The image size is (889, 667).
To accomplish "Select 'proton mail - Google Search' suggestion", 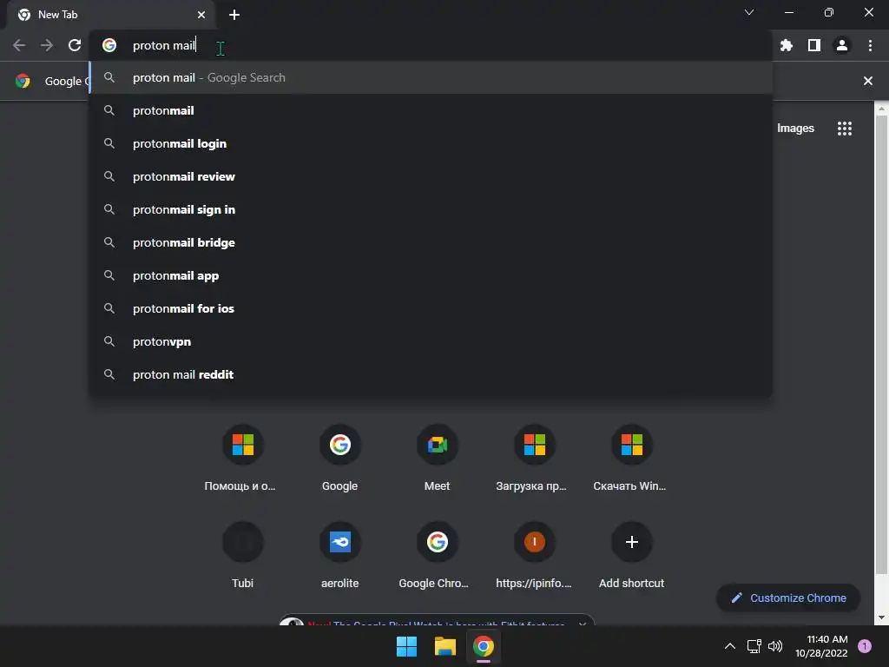I will (x=431, y=77).
